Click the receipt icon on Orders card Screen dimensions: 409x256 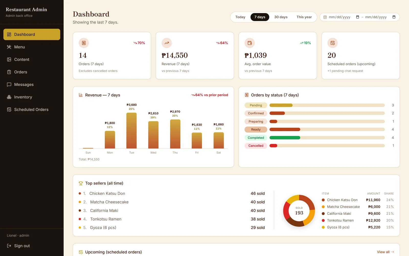coord(84,43)
